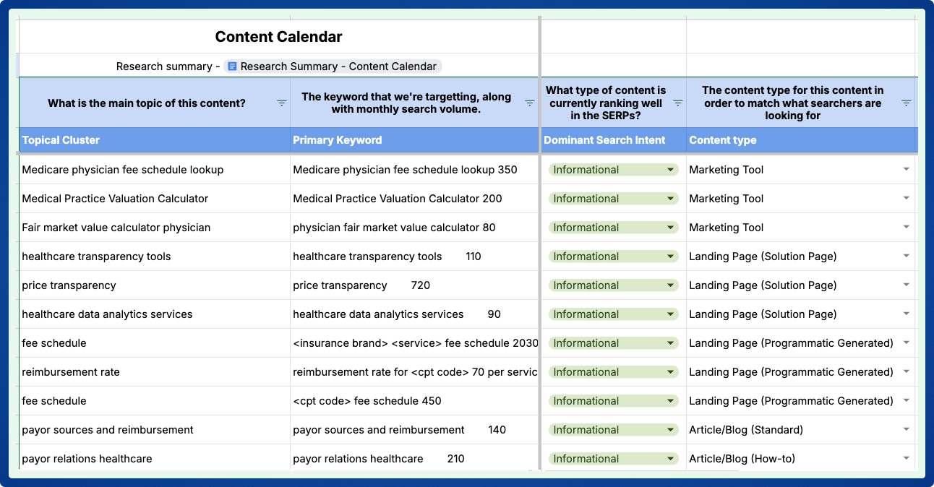Viewport: 934px width, 487px height.
Task: Click the Informational chip on the fee schedule row
Action: pyautogui.click(x=613, y=342)
